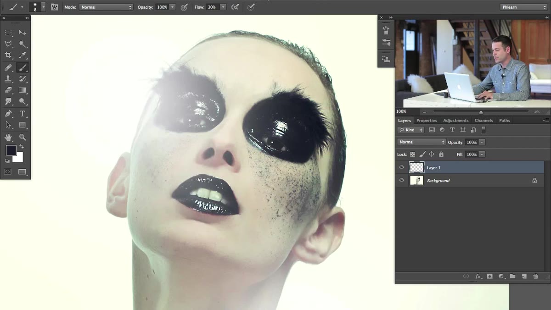Filter layers by smart objects
The width and height of the screenshot is (551, 310).
pos(473,130)
